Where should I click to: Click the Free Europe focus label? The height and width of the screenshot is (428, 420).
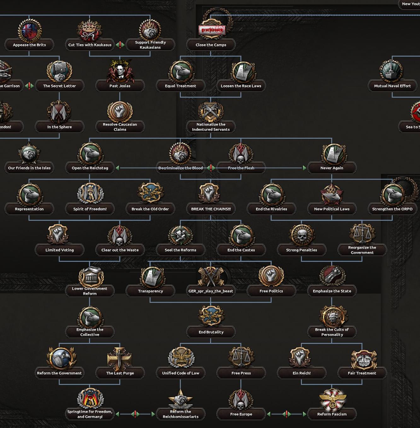click(241, 414)
